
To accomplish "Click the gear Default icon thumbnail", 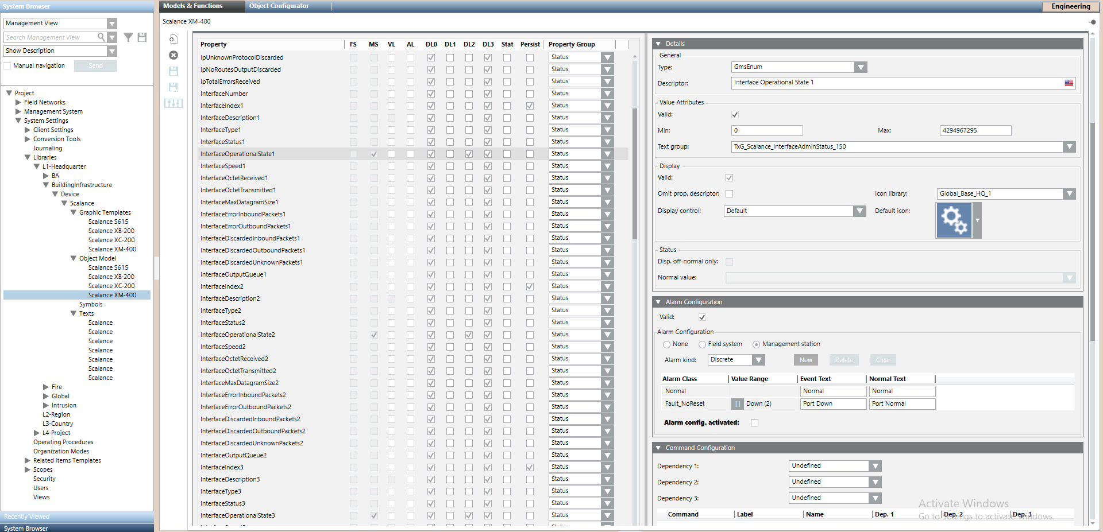I will pos(955,220).
